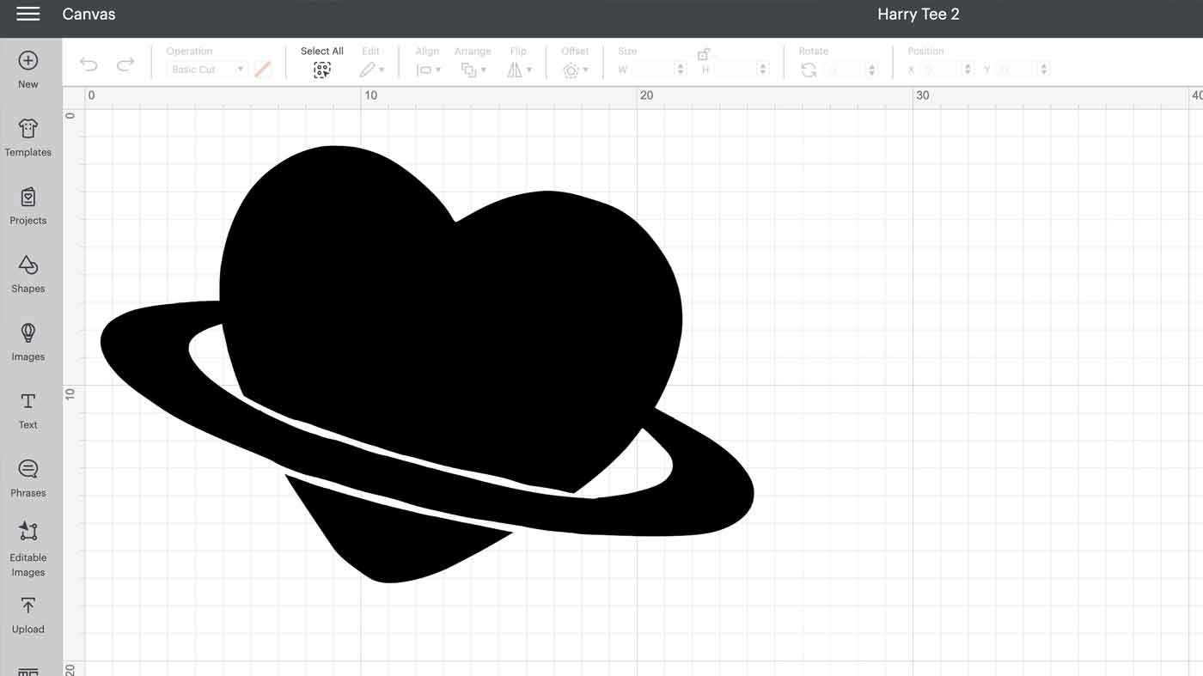
Task: Click the Height size input field
Action: 736,70
